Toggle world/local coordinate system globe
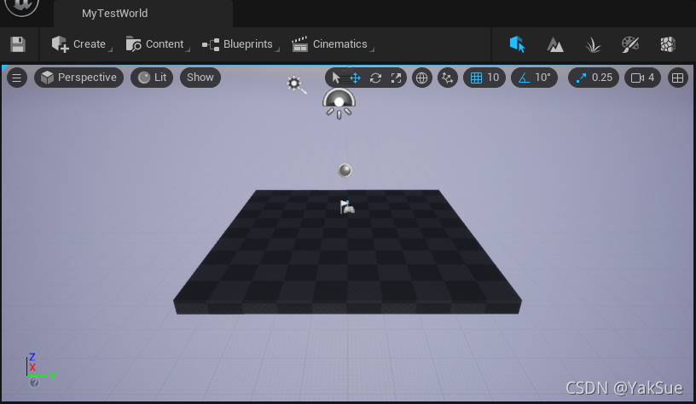This screenshot has width=696, height=404. point(421,78)
